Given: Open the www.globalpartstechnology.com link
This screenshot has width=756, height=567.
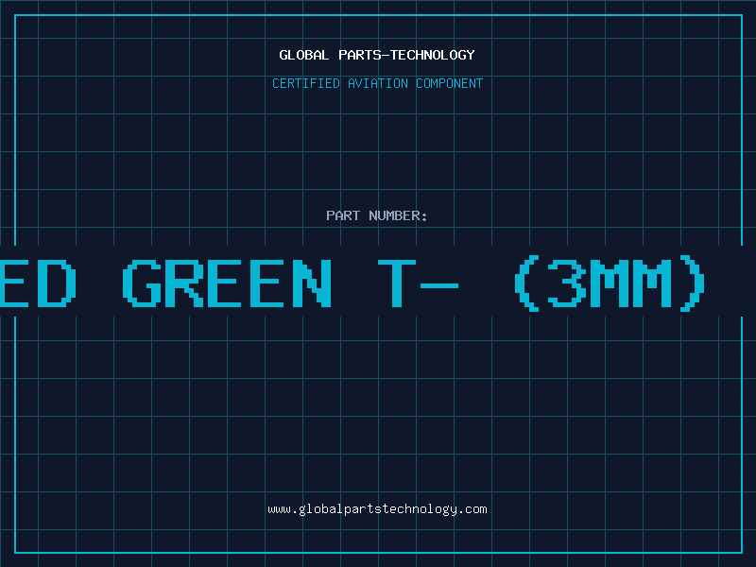Looking at the screenshot, I should (377, 509).
